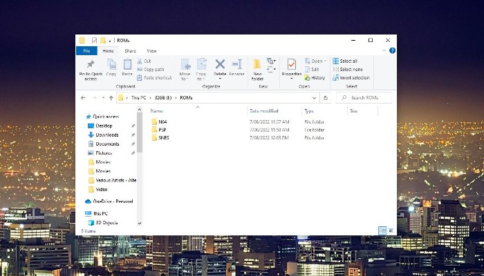The height and width of the screenshot is (276, 484).
Task: Click the Paste ribbon icon
Action: click(x=127, y=64)
